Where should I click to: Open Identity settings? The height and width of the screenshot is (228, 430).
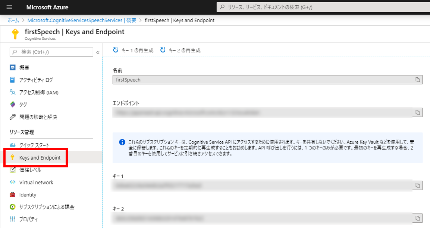(x=28, y=195)
